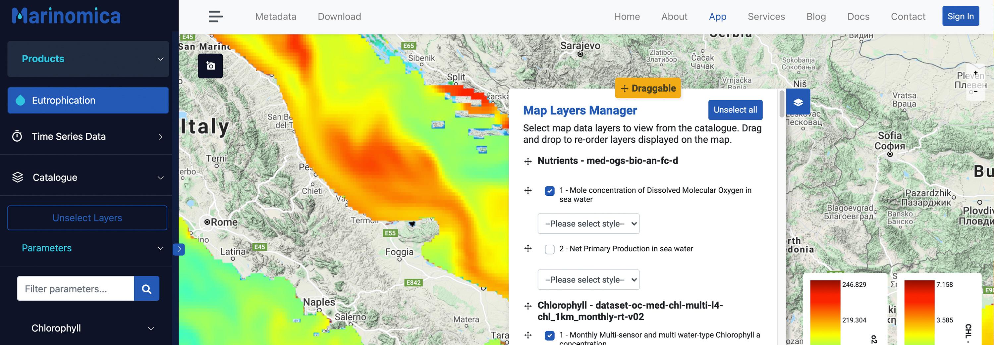Open style dropdown for Dissolved Oxygen layer

click(x=588, y=223)
